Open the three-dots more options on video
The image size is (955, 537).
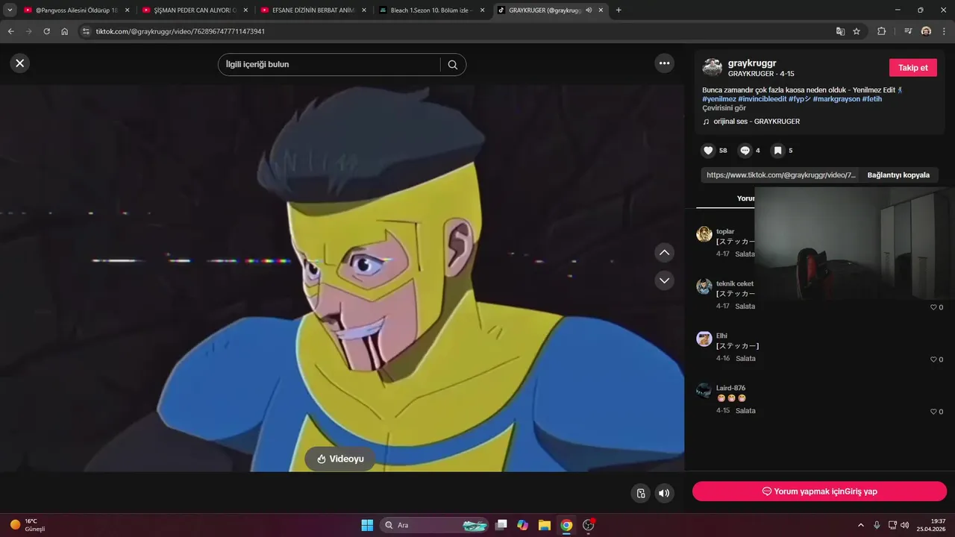(x=665, y=63)
